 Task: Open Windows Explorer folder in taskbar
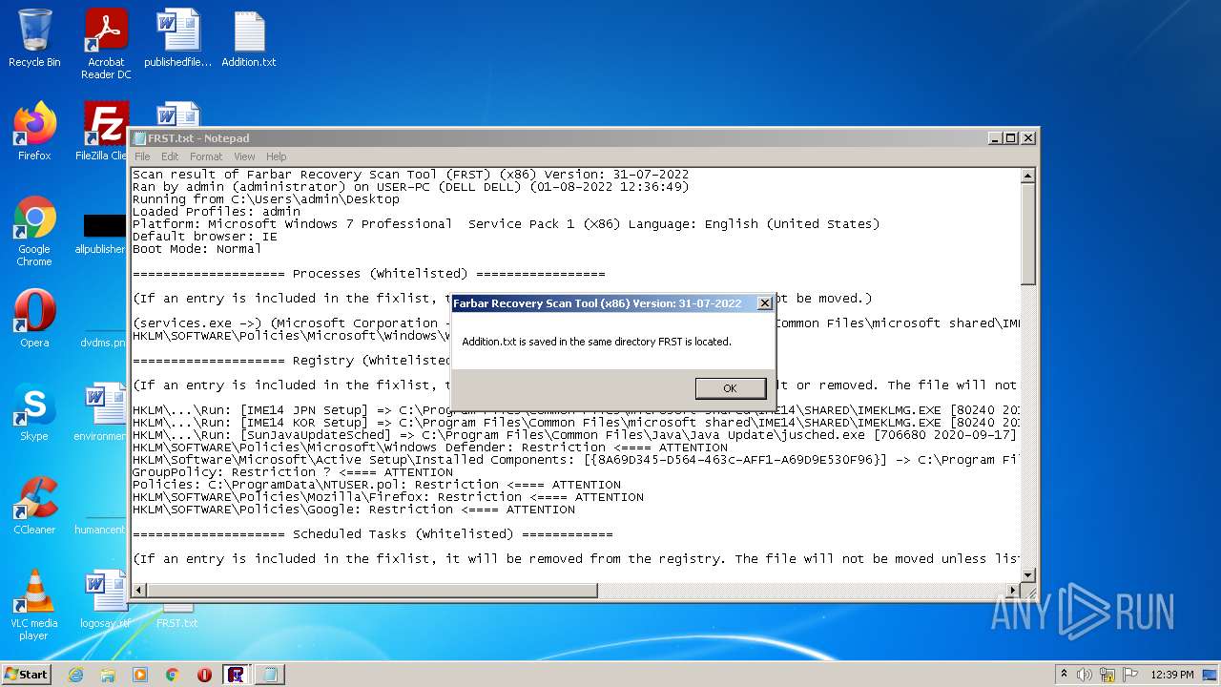(x=108, y=675)
